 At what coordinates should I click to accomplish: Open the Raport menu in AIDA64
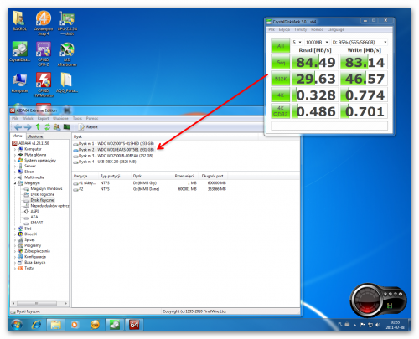coord(43,118)
